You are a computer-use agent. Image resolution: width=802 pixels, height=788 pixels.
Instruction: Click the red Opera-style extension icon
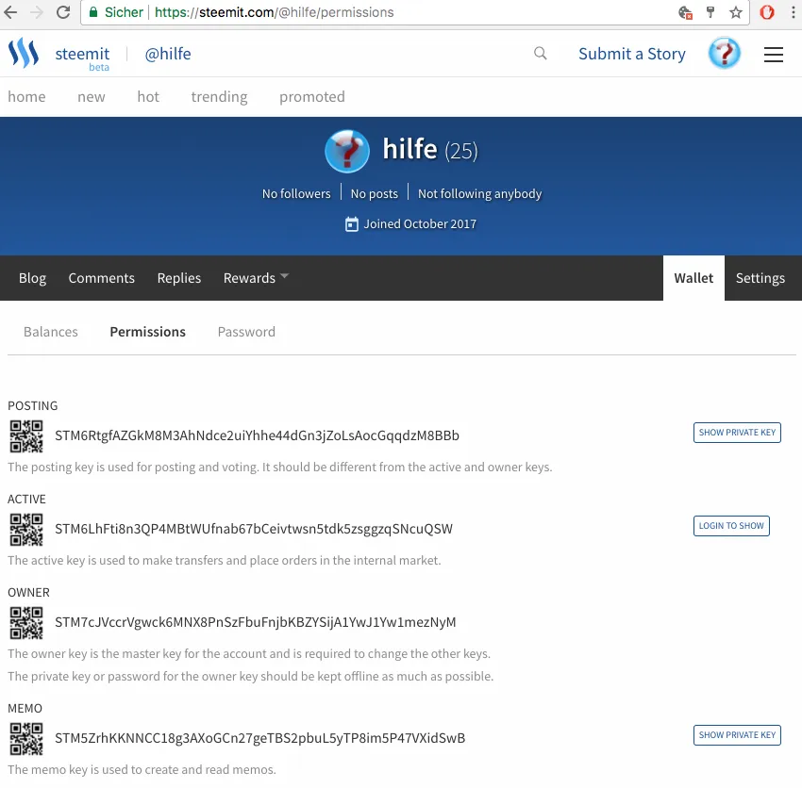coord(767,12)
